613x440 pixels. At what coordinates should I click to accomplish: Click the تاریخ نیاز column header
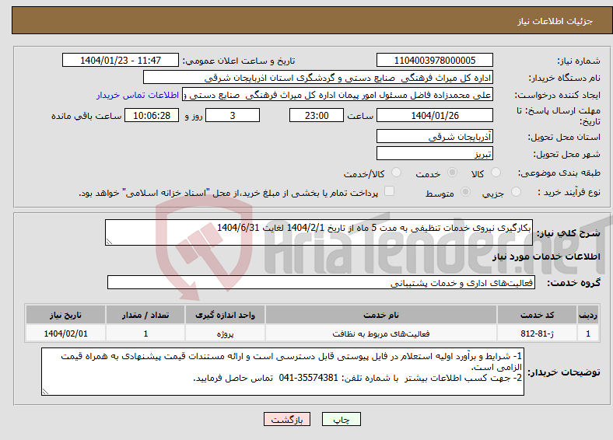[65, 315]
